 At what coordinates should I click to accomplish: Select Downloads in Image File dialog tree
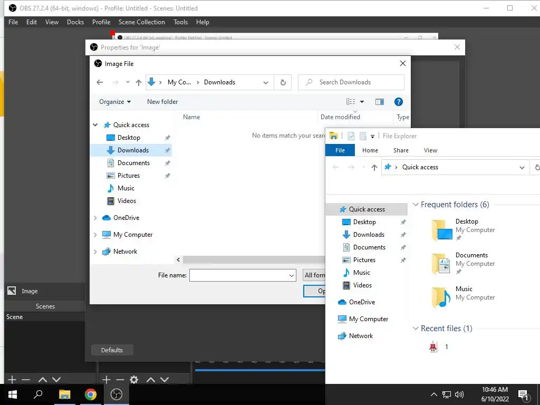coord(131,150)
